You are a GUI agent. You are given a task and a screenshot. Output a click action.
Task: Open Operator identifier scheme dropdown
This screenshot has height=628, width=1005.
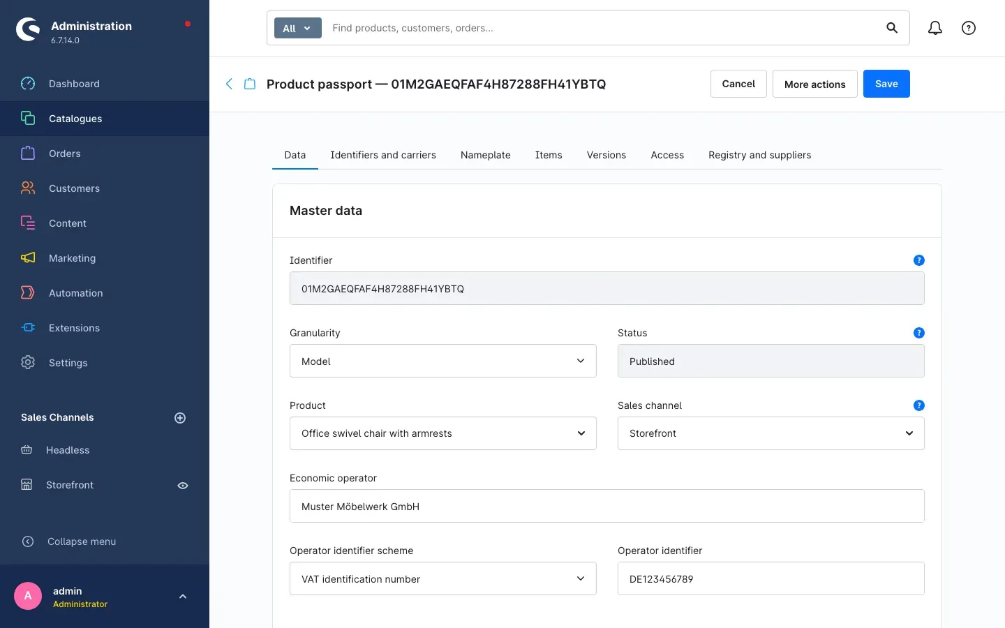443,578
